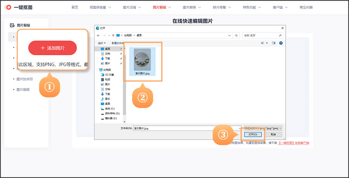Image resolution: width=349 pixels, height=178 pixels.
Task: Click the magnifier search icon in dialog
Action: [x=280, y=35]
